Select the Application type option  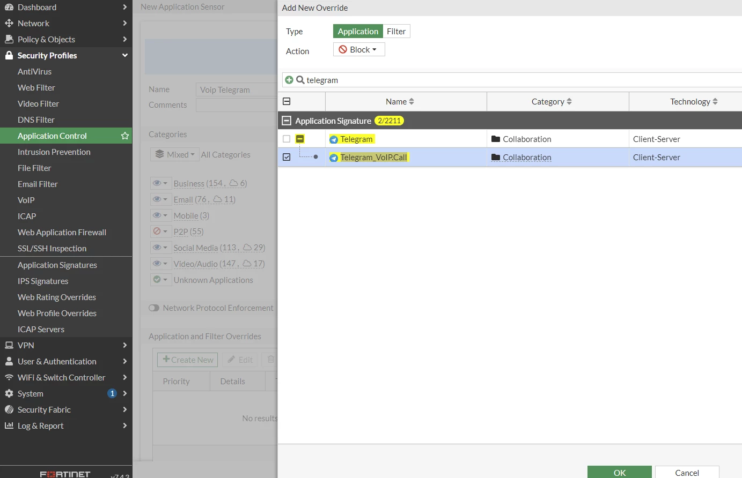coord(358,32)
